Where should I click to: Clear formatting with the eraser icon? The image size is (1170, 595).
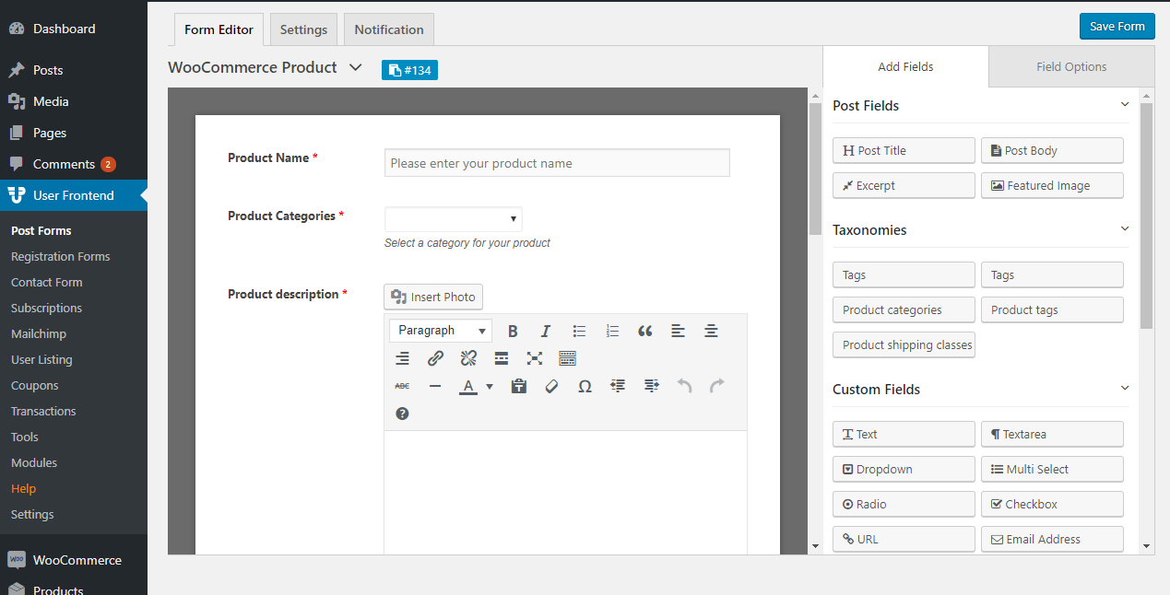click(x=552, y=386)
